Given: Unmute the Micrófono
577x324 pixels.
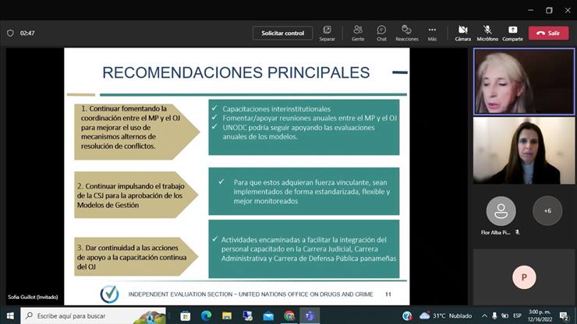Looking at the screenshot, I should pos(487,33).
